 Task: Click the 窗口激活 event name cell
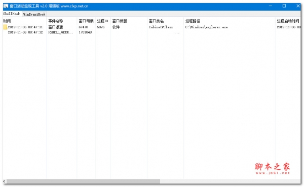[55, 27]
